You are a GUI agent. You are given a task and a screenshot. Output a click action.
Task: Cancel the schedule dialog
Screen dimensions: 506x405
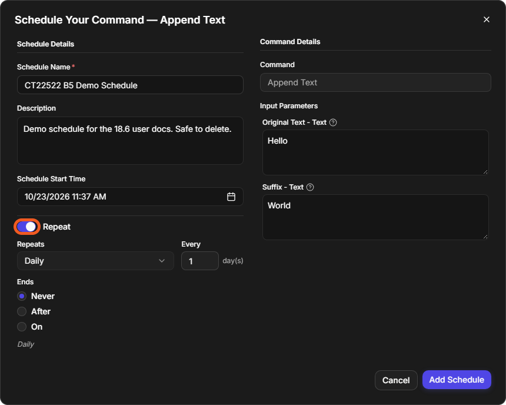pos(396,380)
